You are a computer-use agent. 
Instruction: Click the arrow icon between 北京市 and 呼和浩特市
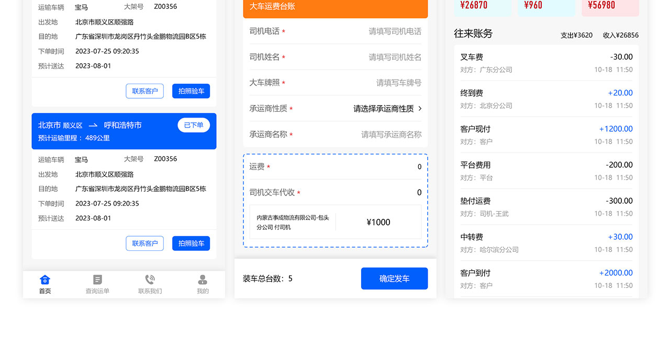tap(93, 125)
